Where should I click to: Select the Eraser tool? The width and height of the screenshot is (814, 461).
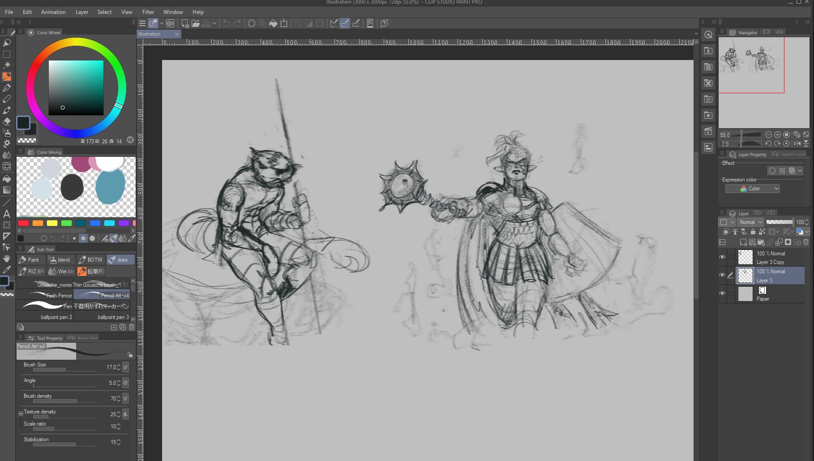[7, 121]
